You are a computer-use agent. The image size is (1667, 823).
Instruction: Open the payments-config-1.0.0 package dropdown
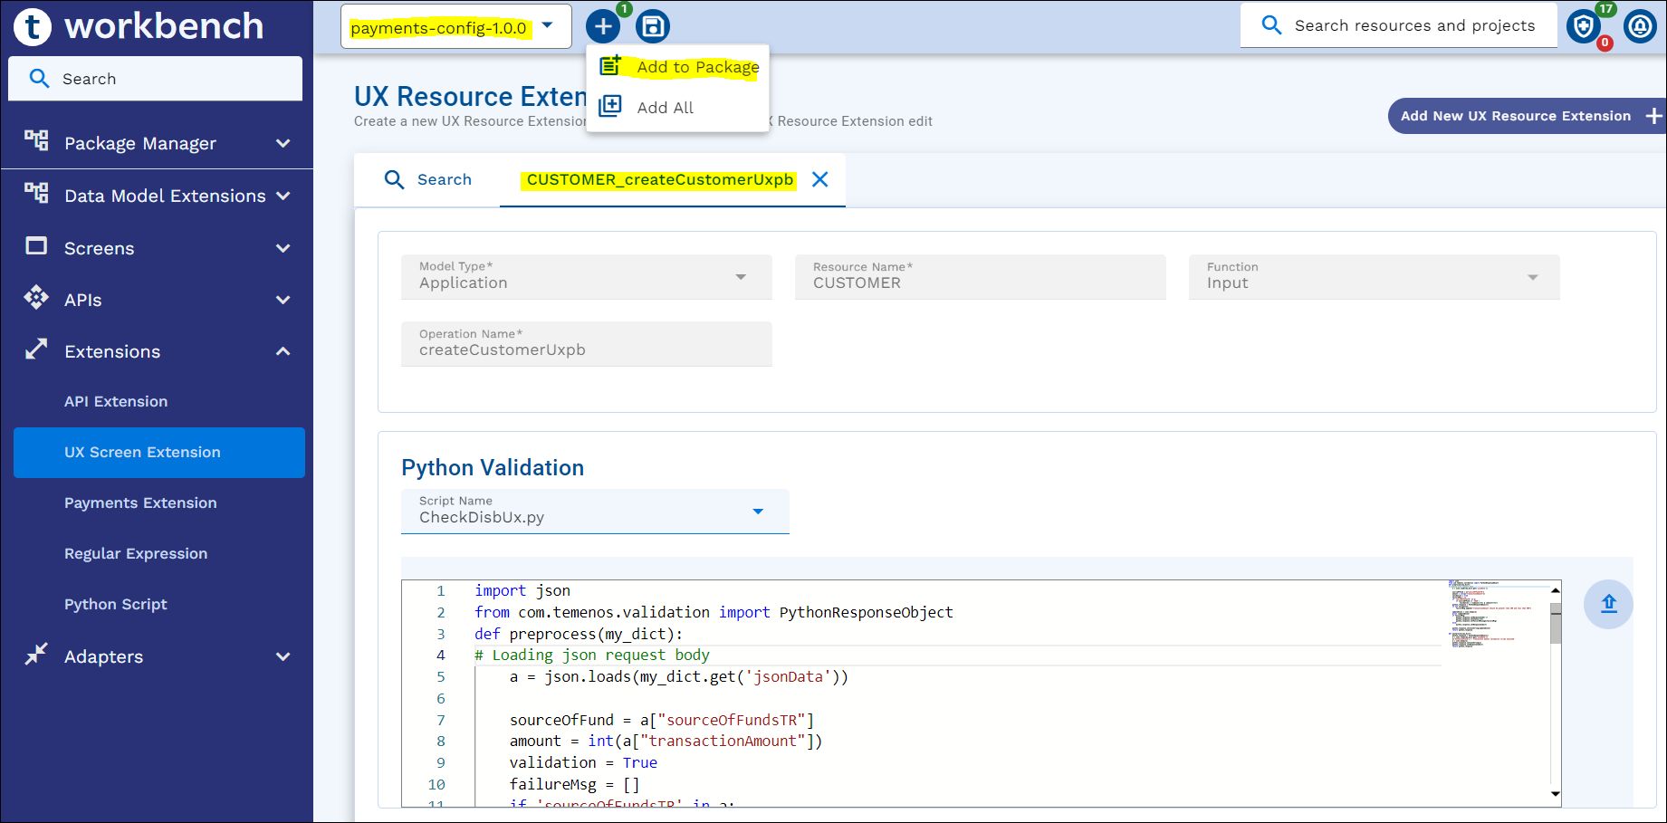coord(547,26)
